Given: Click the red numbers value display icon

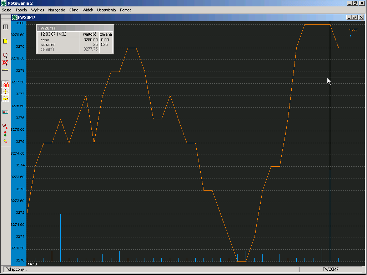Looking at the screenshot, I should [x=5, y=84].
